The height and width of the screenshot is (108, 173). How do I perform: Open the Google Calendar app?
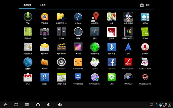click(x=61, y=77)
